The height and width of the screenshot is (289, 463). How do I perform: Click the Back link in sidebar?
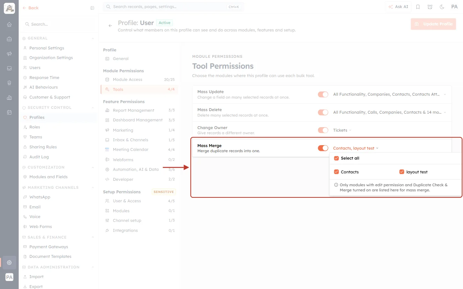tap(31, 8)
